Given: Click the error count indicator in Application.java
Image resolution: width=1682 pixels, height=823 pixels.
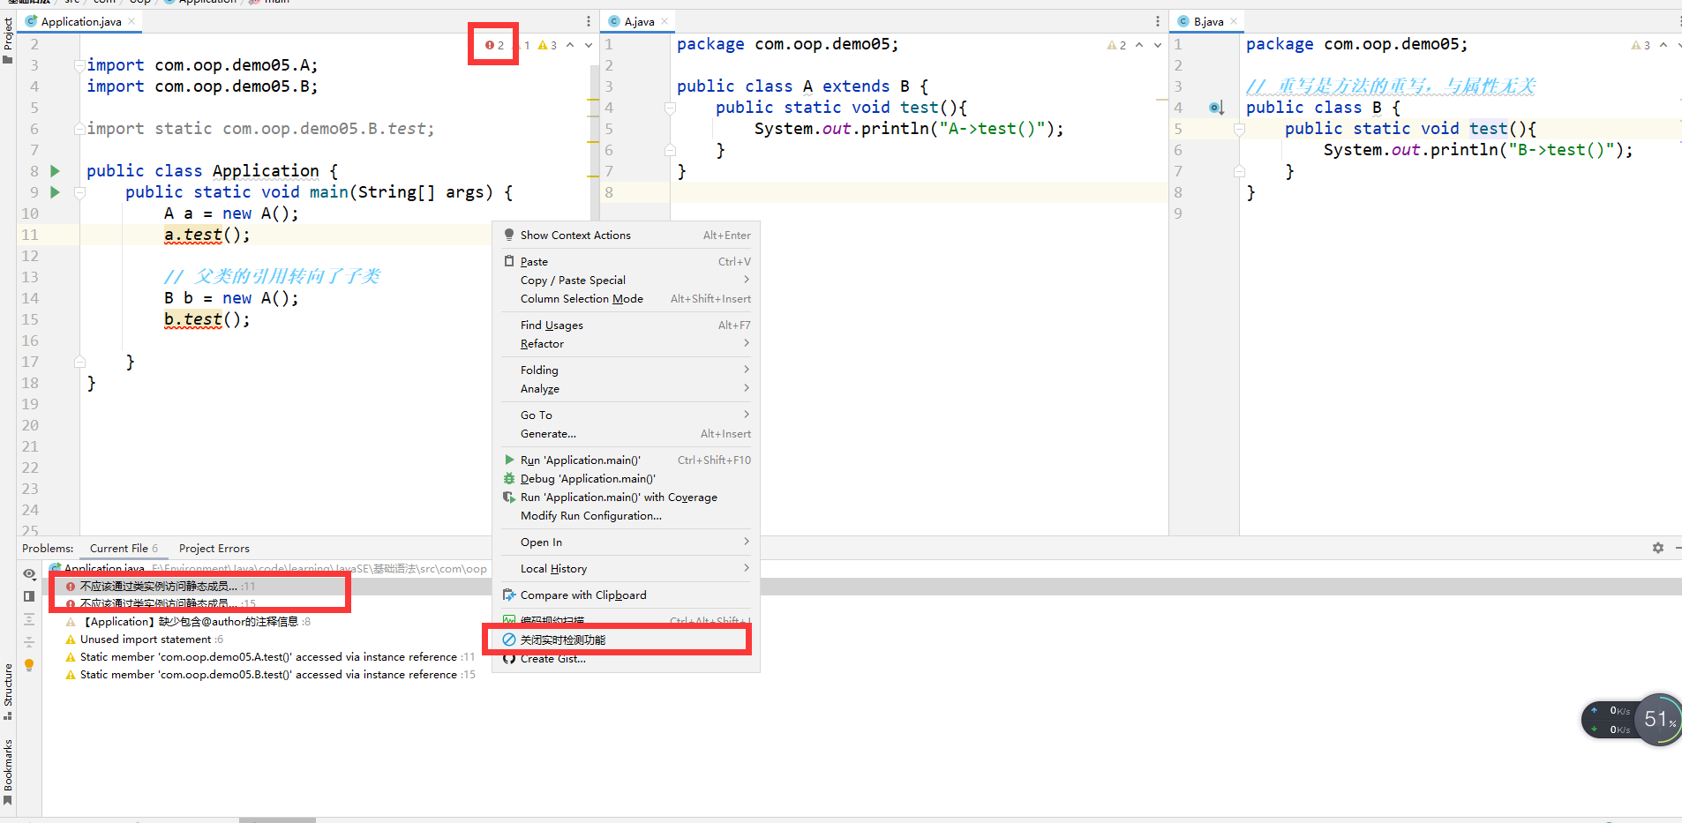Looking at the screenshot, I should (x=495, y=45).
